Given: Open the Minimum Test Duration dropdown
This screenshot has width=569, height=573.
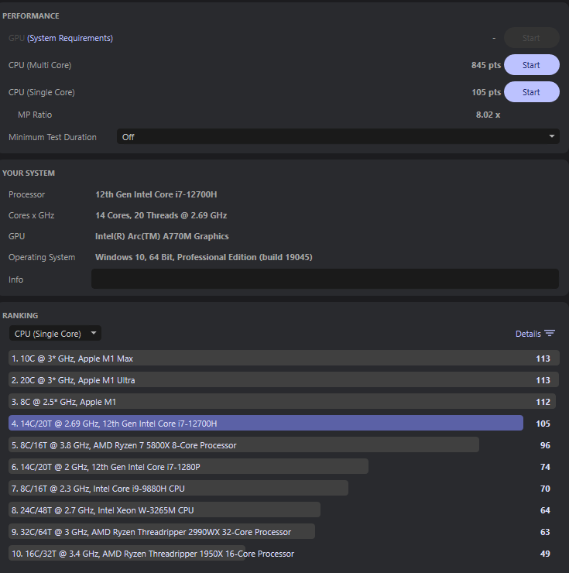Looking at the screenshot, I should click(x=338, y=137).
